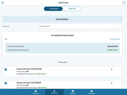Go to the Overview tab

pyautogui.click(x=36, y=92)
